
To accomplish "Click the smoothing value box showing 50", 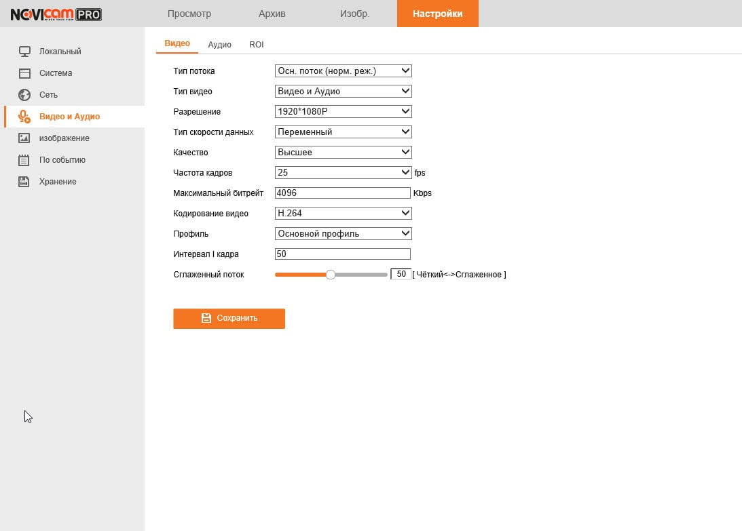I will pyautogui.click(x=401, y=274).
